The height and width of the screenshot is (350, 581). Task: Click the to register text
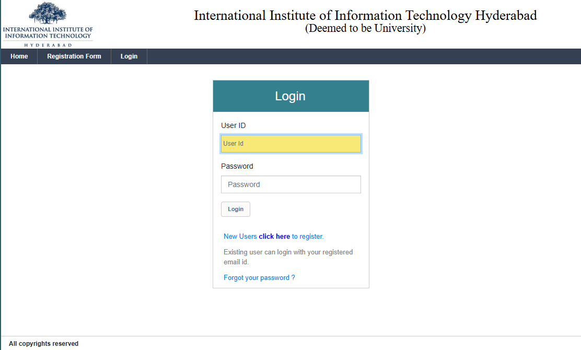(307, 236)
